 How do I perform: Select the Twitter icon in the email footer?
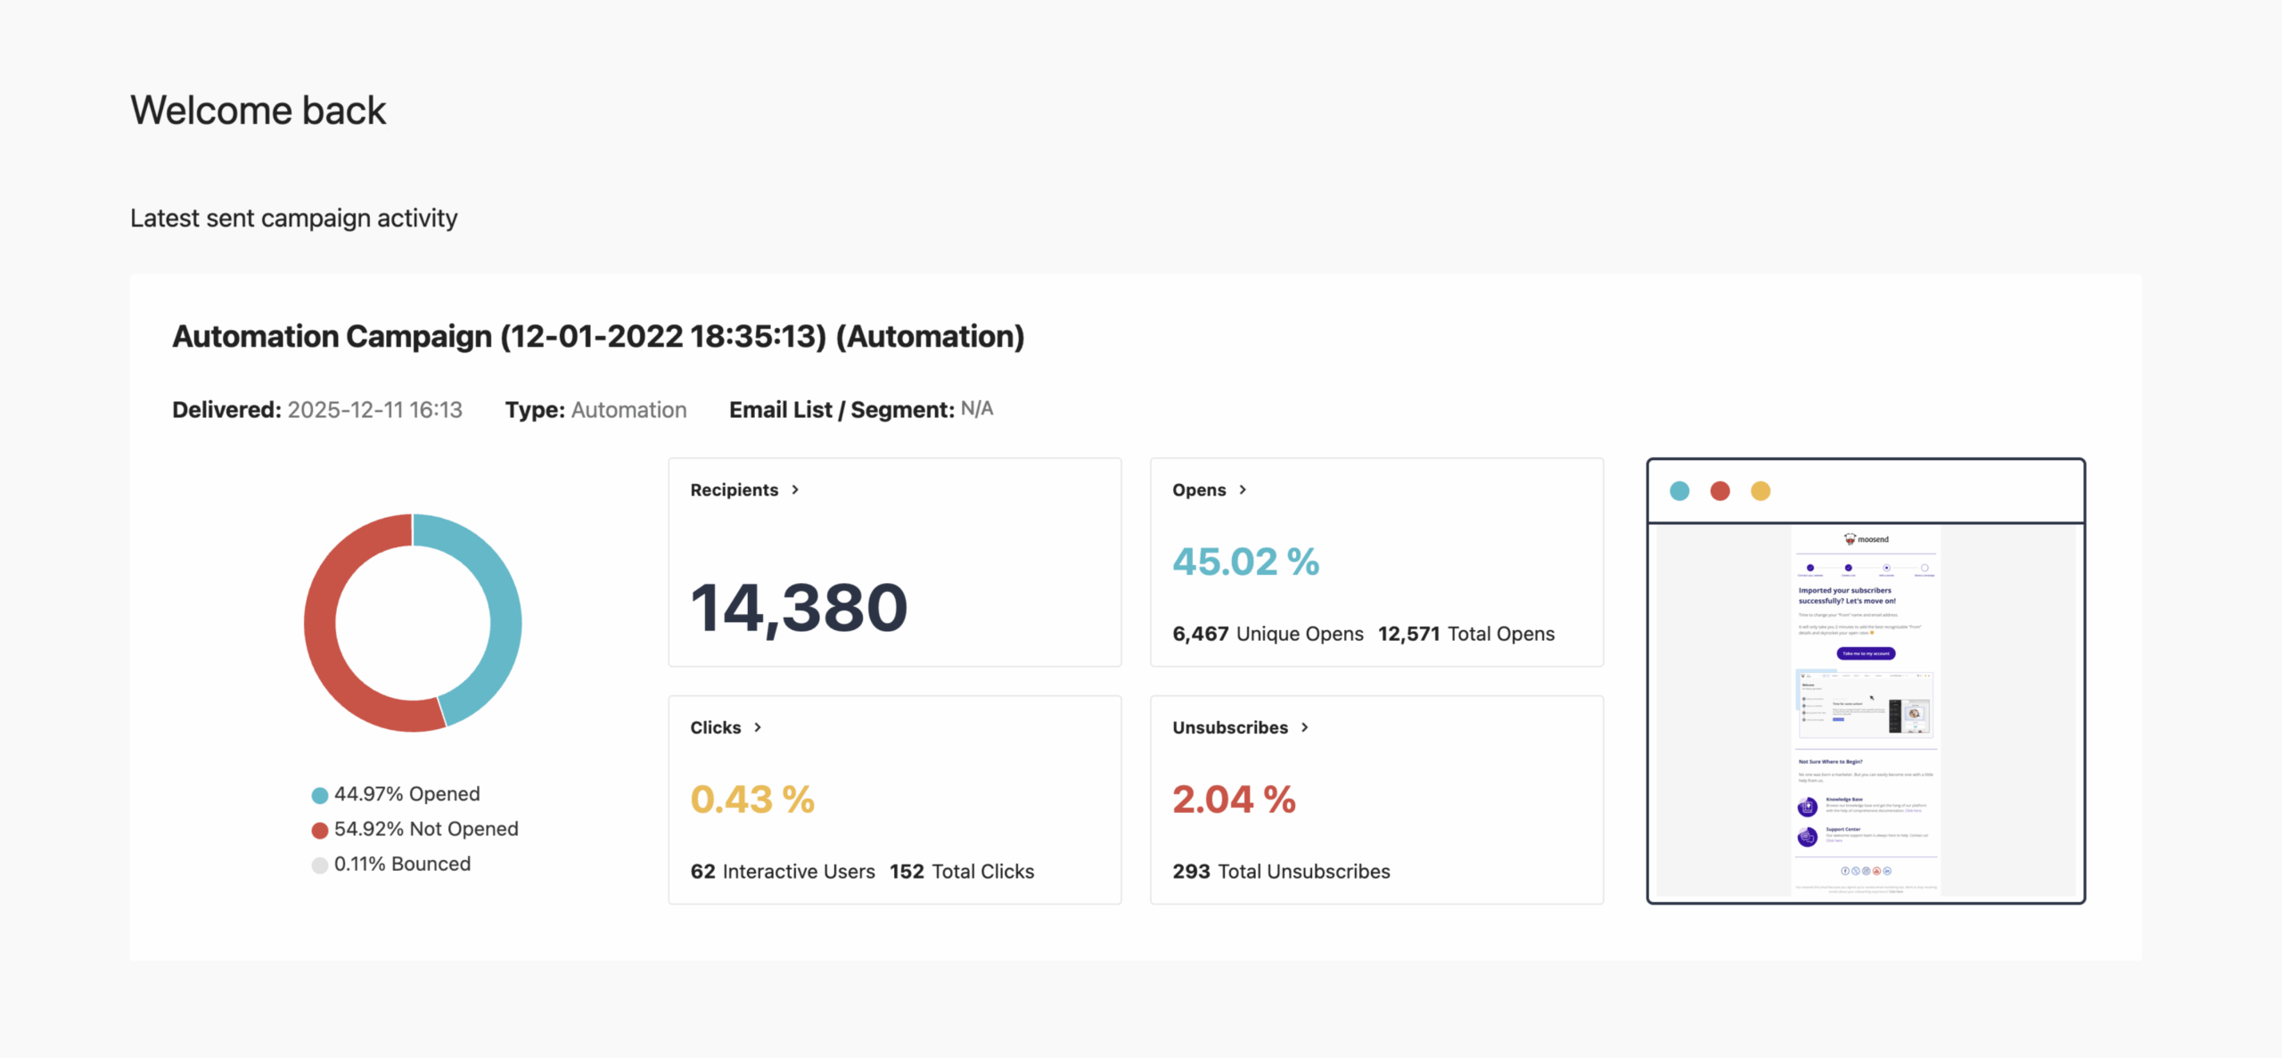pyautogui.click(x=1855, y=871)
